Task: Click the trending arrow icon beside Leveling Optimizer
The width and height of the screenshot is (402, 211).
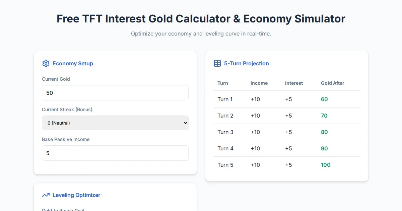Action: click(x=46, y=195)
